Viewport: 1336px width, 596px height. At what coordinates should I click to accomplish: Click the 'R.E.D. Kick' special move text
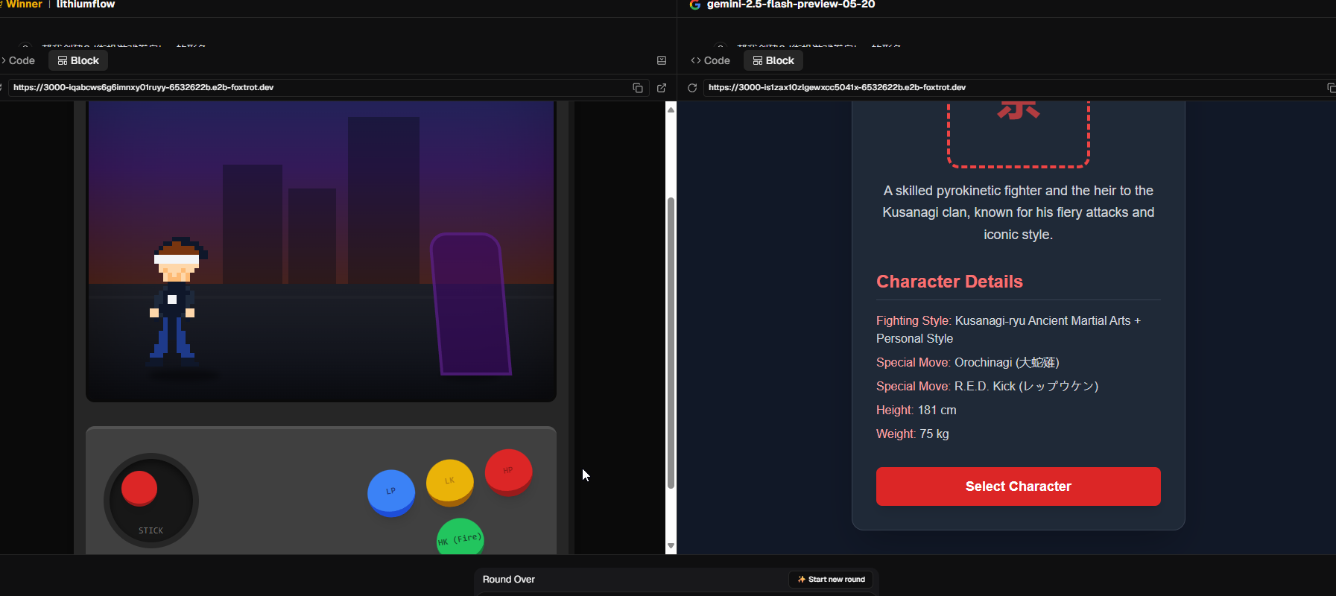[x=987, y=387]
